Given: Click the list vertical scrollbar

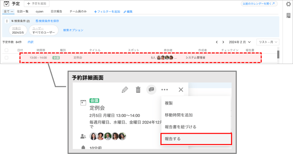Looking at the screenshot, I should pyautogui.click(x=278, y=54).
